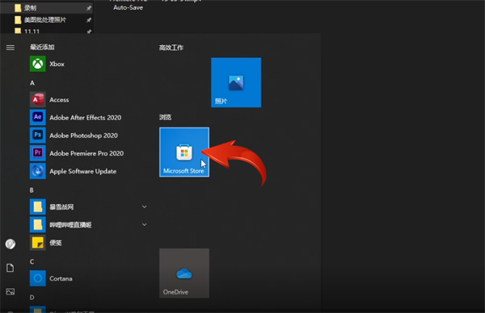
Task: Click the 高效工作 tile group title
Action: (x=171, y=48)
